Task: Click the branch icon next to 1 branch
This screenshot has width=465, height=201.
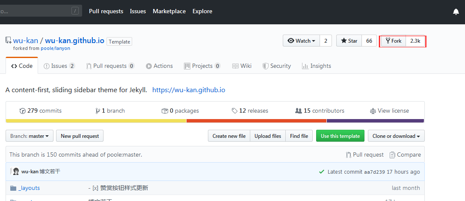Action: [x=98, y=111]
